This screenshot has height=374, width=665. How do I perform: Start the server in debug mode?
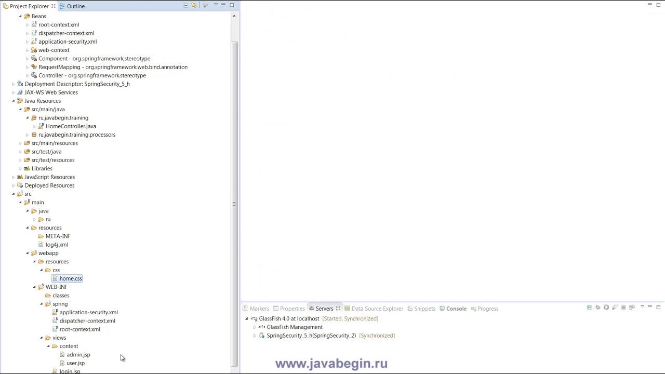click(x=598, y=308)
